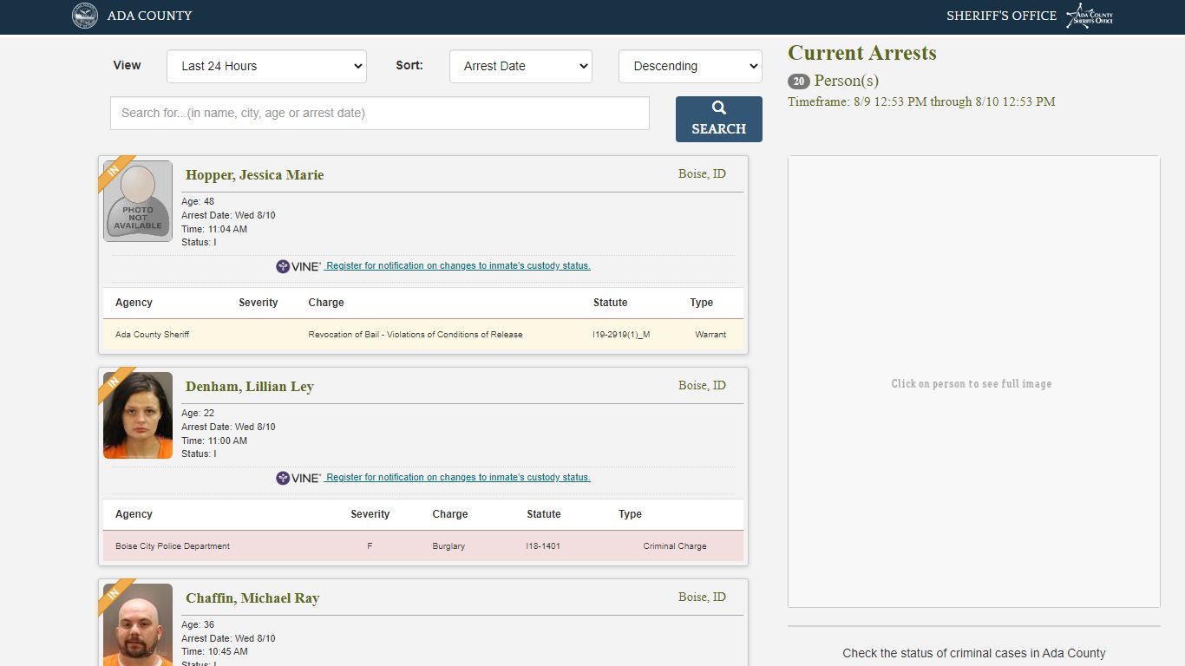Viewport: 1185px width, 666px height.
Task: Click the Severity column header in Hopper's table
Action: point(259,303)
